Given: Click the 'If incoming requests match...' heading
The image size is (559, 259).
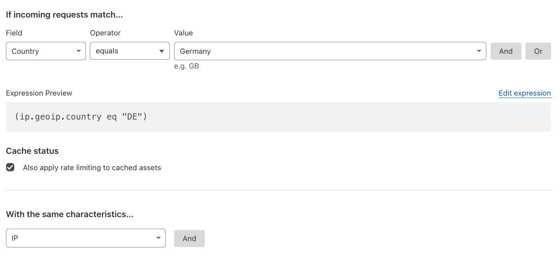Looking at the screenshot, I should pos(64,15).
